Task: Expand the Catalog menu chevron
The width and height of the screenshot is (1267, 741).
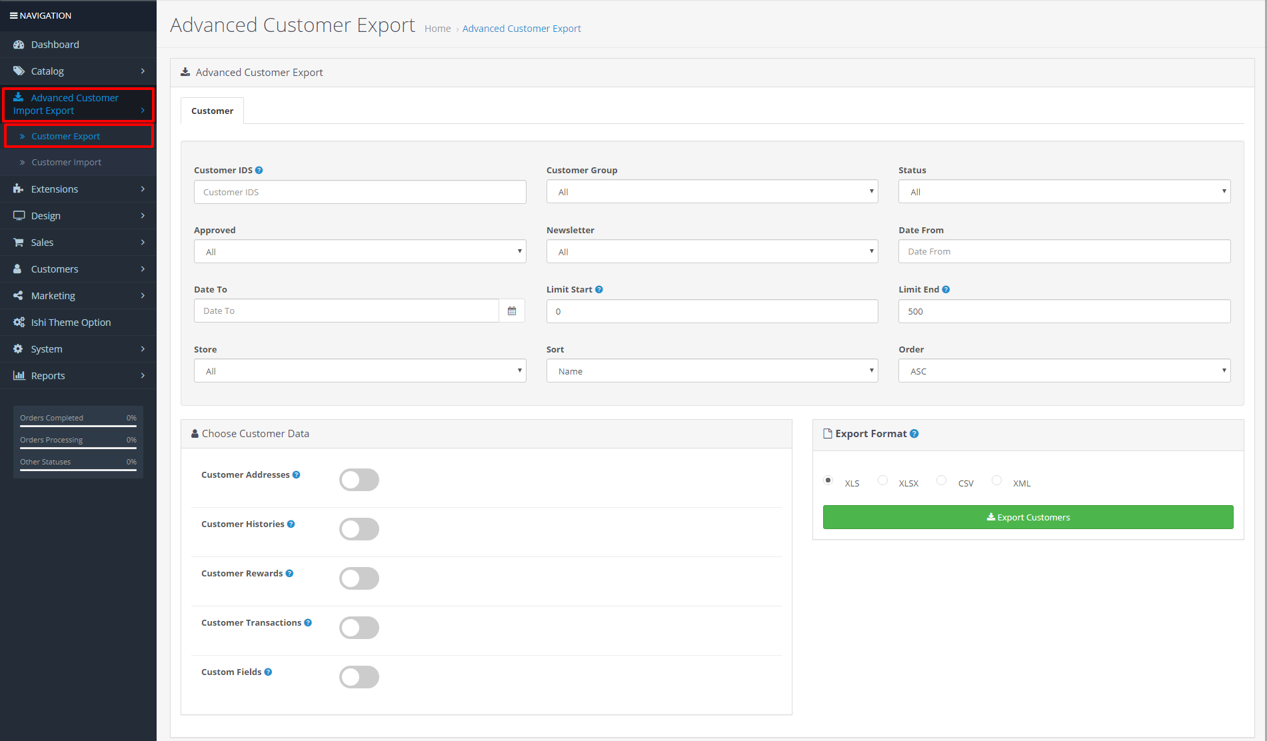Action: pyautogui.click(x=143, y=71)
